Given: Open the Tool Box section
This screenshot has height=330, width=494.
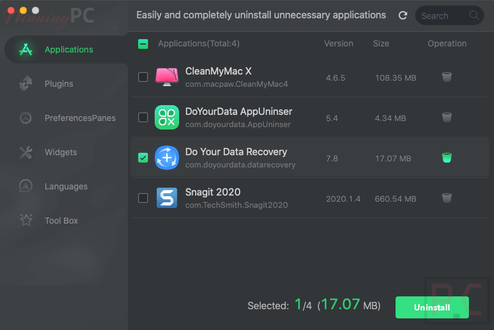Looking at the screenshot, I should pyautogui.click(x=61, y=221).
